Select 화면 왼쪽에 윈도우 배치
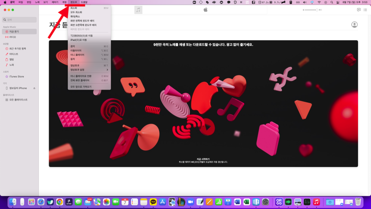371x209 pixels. (x=89, y=21)
